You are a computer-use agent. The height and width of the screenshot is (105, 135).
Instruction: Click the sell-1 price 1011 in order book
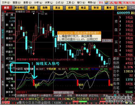tap(129, 34)
